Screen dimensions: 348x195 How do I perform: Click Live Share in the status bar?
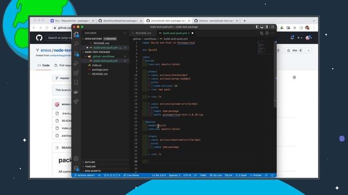(x=131, y=175)
